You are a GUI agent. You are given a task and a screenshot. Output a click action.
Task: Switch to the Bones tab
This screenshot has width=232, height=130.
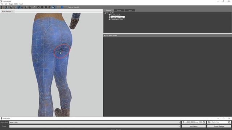119,10
